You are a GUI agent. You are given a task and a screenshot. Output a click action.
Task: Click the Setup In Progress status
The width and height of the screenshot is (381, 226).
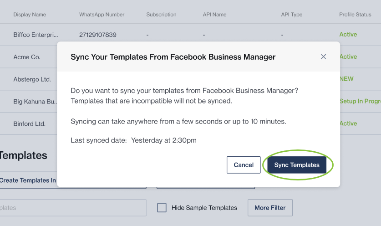tap(360, 101)
